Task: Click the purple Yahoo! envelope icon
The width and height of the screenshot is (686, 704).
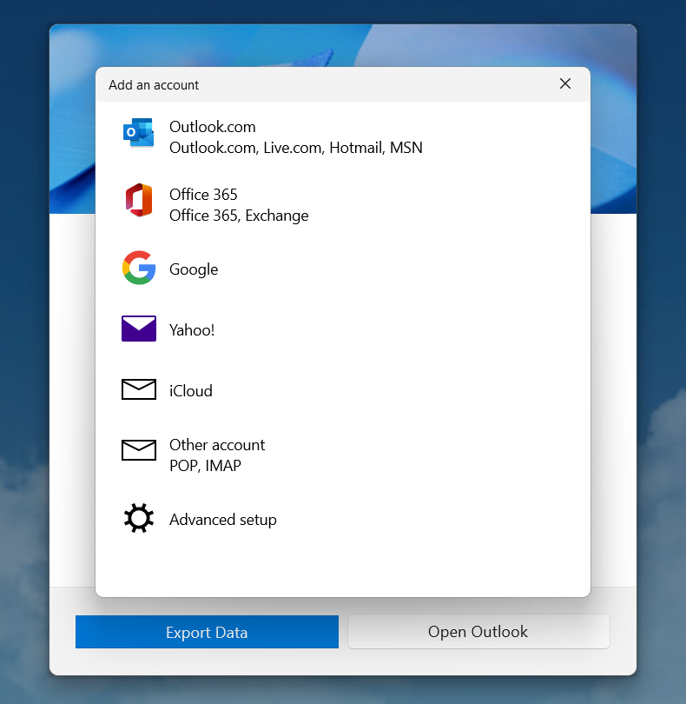Action: [x=138, y=329]
